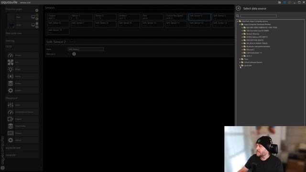Collapse the Aqua Computer Hardware Monitor node

click(x=240, y=24)
